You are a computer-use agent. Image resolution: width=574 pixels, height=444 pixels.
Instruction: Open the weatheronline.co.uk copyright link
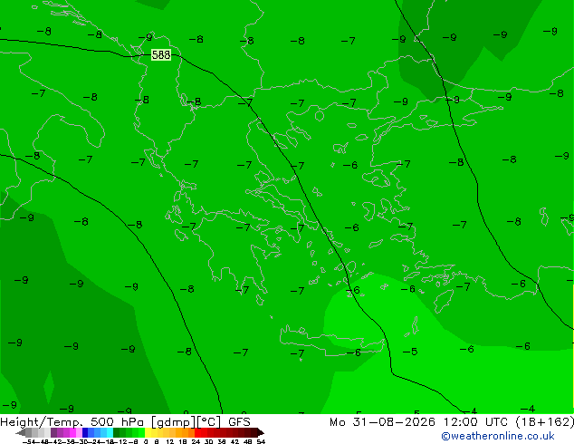point(498,436)
